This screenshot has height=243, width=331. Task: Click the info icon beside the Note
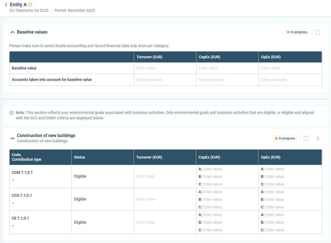click(11, 113)
